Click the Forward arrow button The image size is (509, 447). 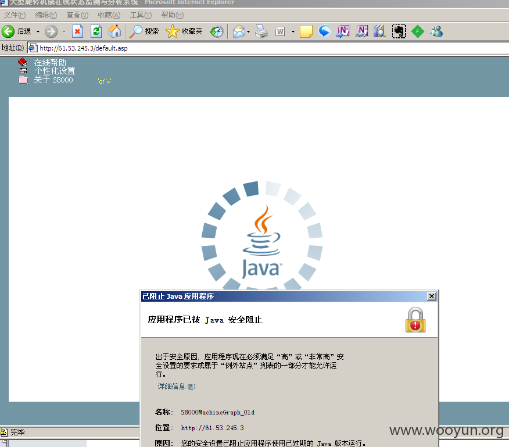(51, 31)
